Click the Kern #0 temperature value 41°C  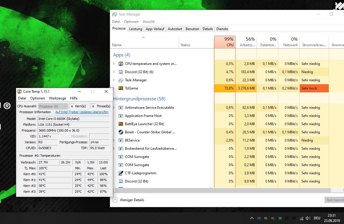coord(55,174)
